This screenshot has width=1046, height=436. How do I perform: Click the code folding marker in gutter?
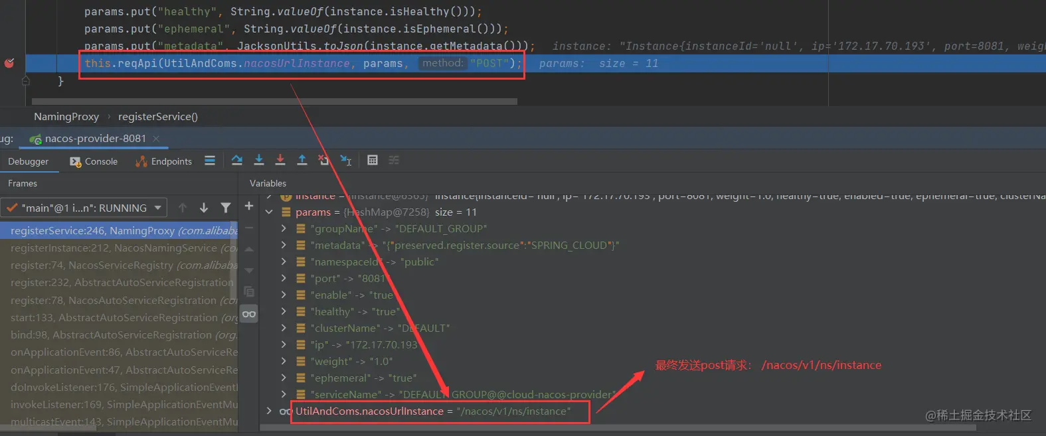pyautogui.click(x=25, y=81)
